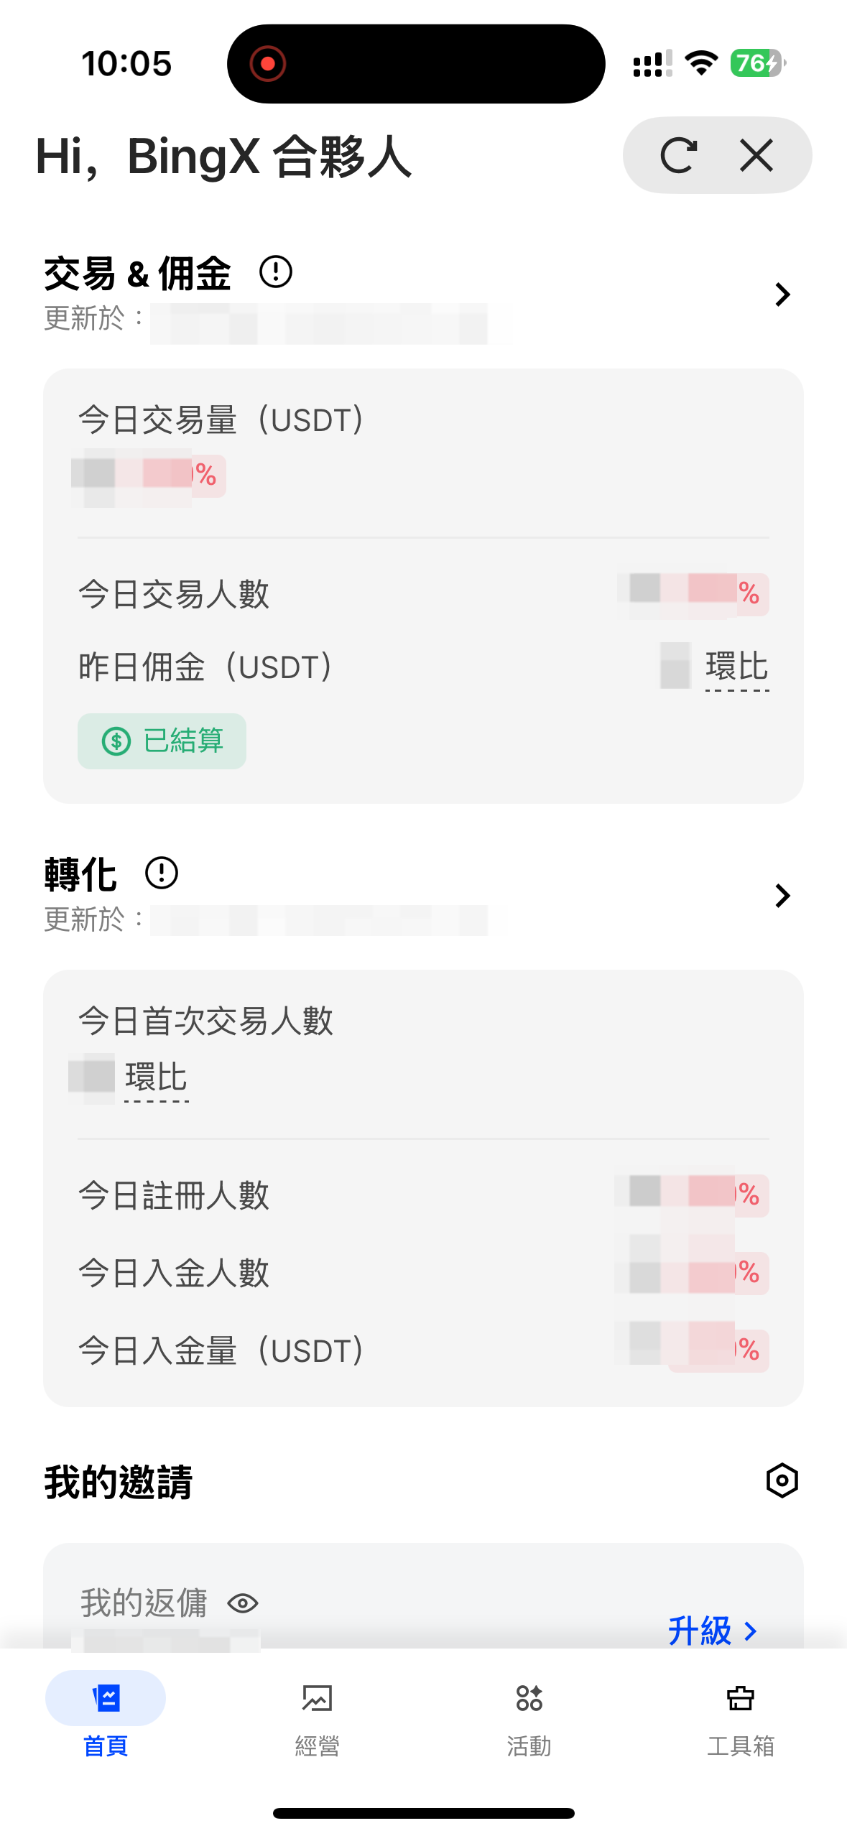
Task: Switch to 經營 tab label
Action: 317,1745
